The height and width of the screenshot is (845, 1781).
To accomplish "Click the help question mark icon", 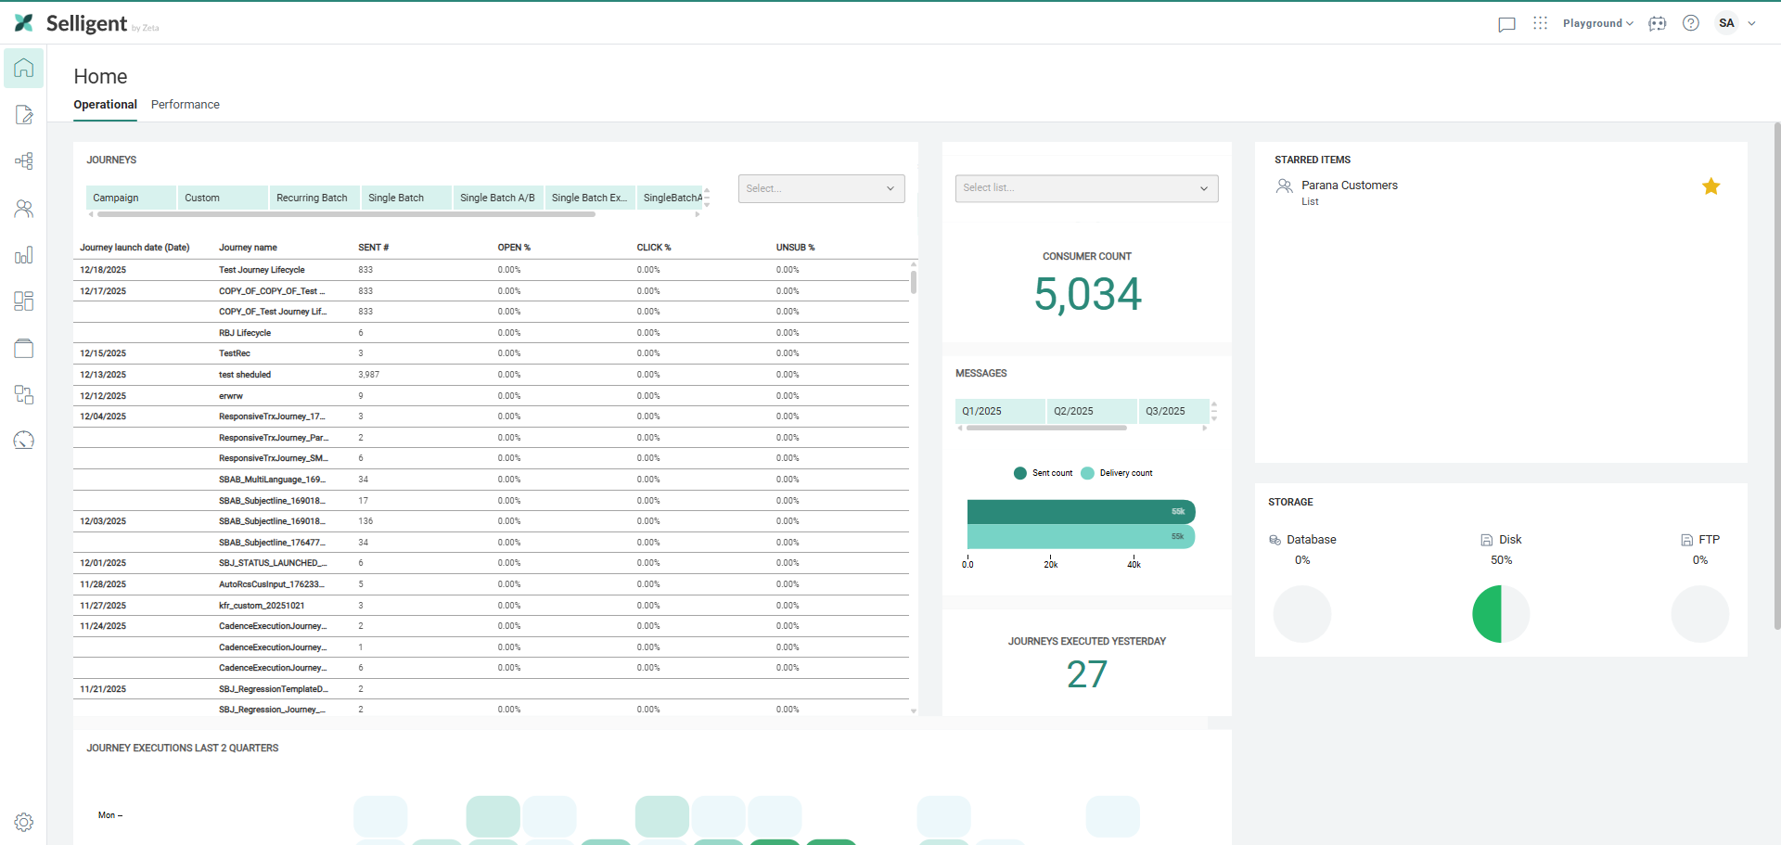I will pos(1690,23).
